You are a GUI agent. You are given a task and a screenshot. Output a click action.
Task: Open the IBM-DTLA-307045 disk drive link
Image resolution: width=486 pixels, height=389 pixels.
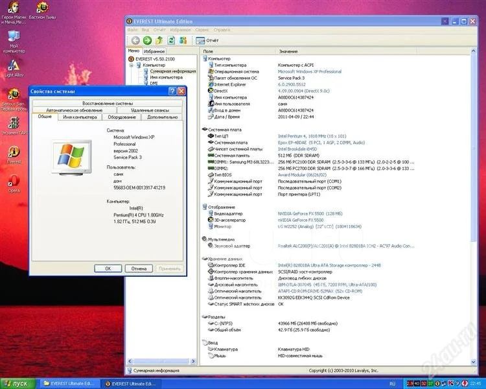point(327,285)
